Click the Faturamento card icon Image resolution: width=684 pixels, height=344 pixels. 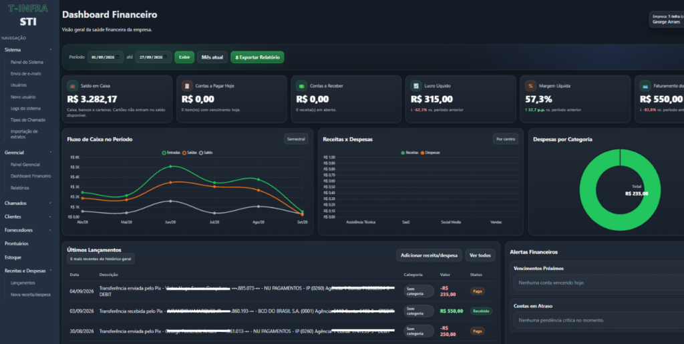tap(645, 86)
